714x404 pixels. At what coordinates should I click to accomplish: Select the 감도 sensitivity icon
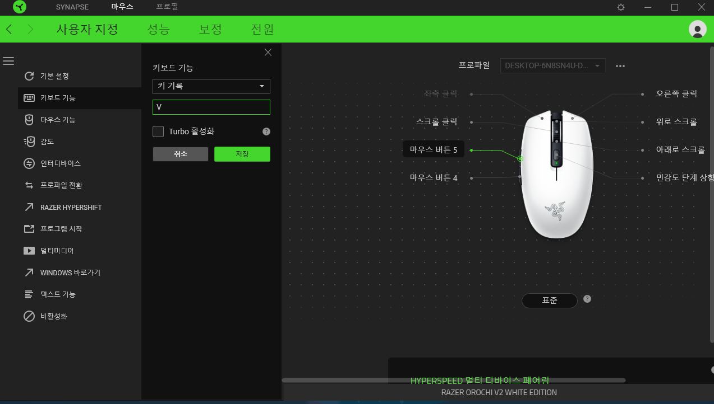coord(29,142)
